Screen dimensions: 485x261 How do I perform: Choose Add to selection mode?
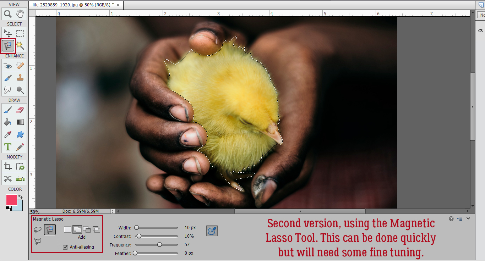(77, 229)
